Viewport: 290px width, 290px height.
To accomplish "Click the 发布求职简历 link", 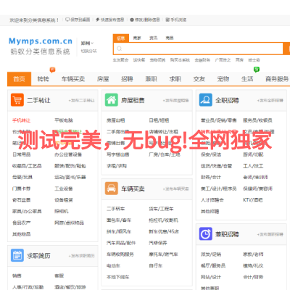I will 82,256.
